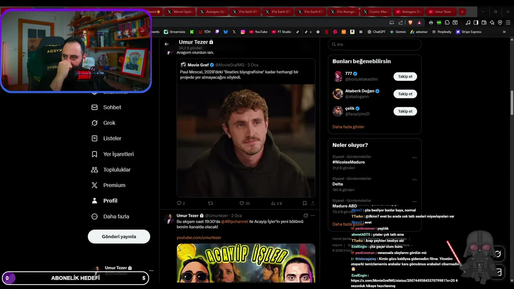Screen dimensions: 514x289
Task: Open Yer İşaretleri bookmarks
Action: tap(112, 154)
